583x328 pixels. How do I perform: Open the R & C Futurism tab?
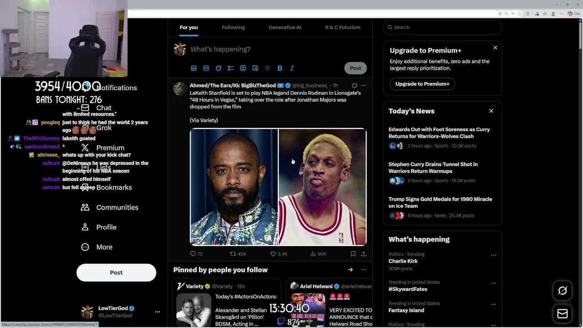click(343, 27)
